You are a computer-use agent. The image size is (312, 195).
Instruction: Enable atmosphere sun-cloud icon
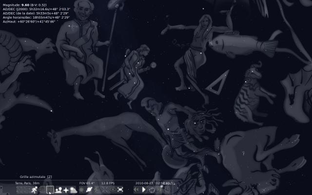tap(74, 190)
